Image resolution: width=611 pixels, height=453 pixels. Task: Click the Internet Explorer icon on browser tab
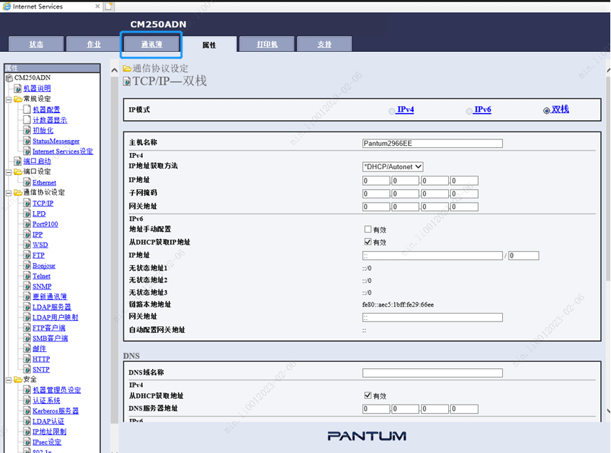6,6
